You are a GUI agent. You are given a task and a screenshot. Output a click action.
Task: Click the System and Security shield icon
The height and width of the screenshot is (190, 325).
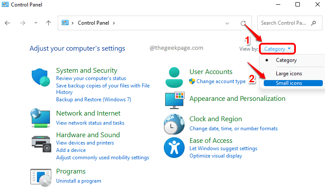tap(41, 78)
